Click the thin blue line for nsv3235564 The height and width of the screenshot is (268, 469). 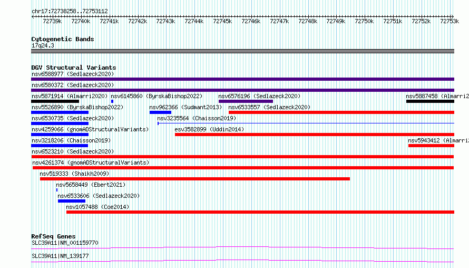306,123
